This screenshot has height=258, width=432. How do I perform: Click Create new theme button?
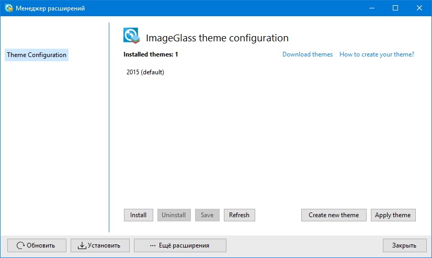click(334, 215)
